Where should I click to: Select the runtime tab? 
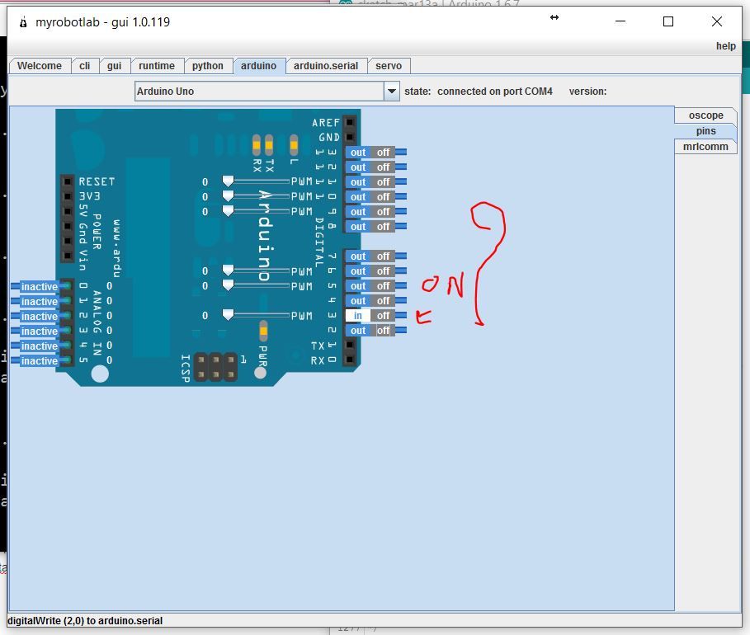[x=157, y=65]
